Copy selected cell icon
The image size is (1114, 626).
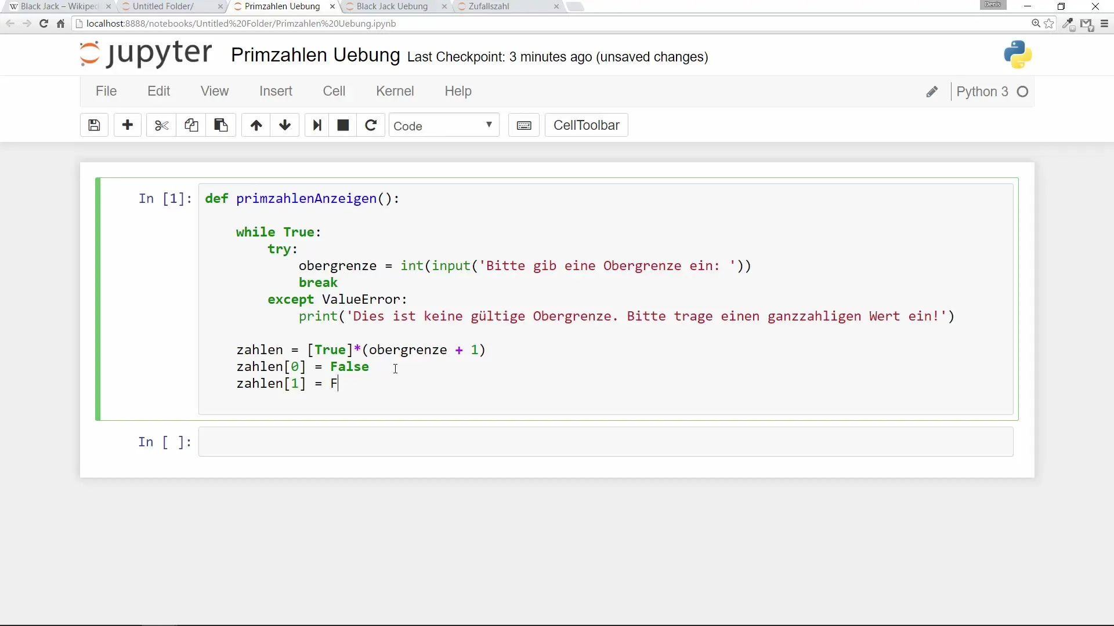click(191, 125)
